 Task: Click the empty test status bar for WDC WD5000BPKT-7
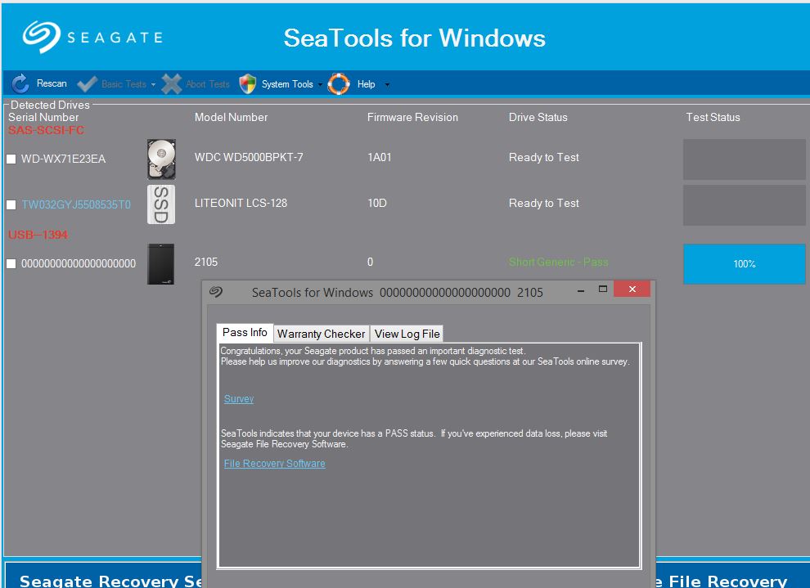point(744,159)
